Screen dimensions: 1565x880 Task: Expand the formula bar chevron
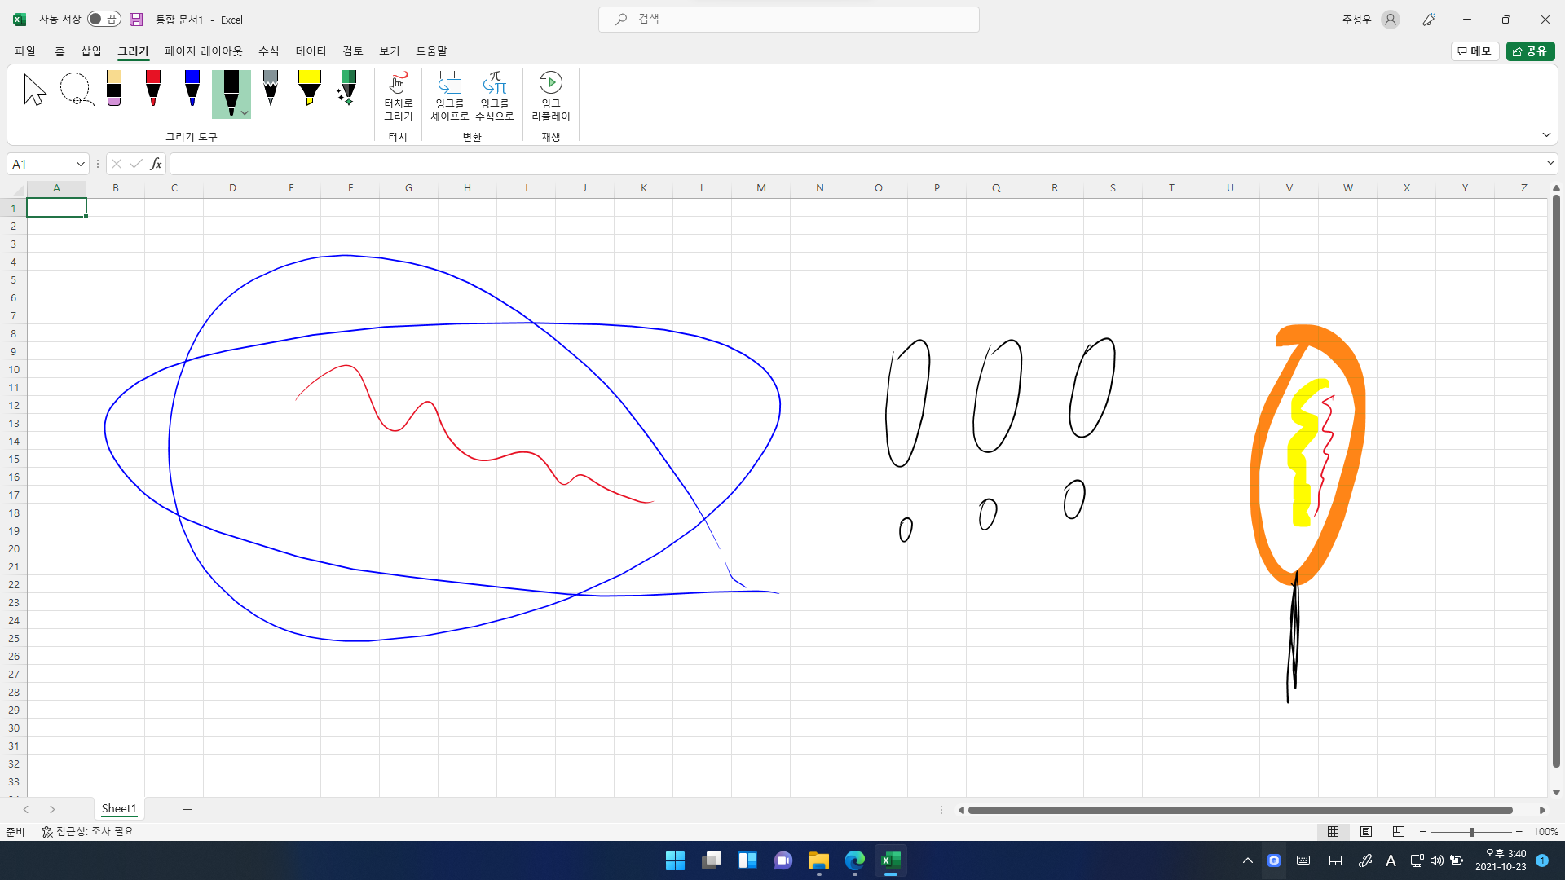(1550, 163)
